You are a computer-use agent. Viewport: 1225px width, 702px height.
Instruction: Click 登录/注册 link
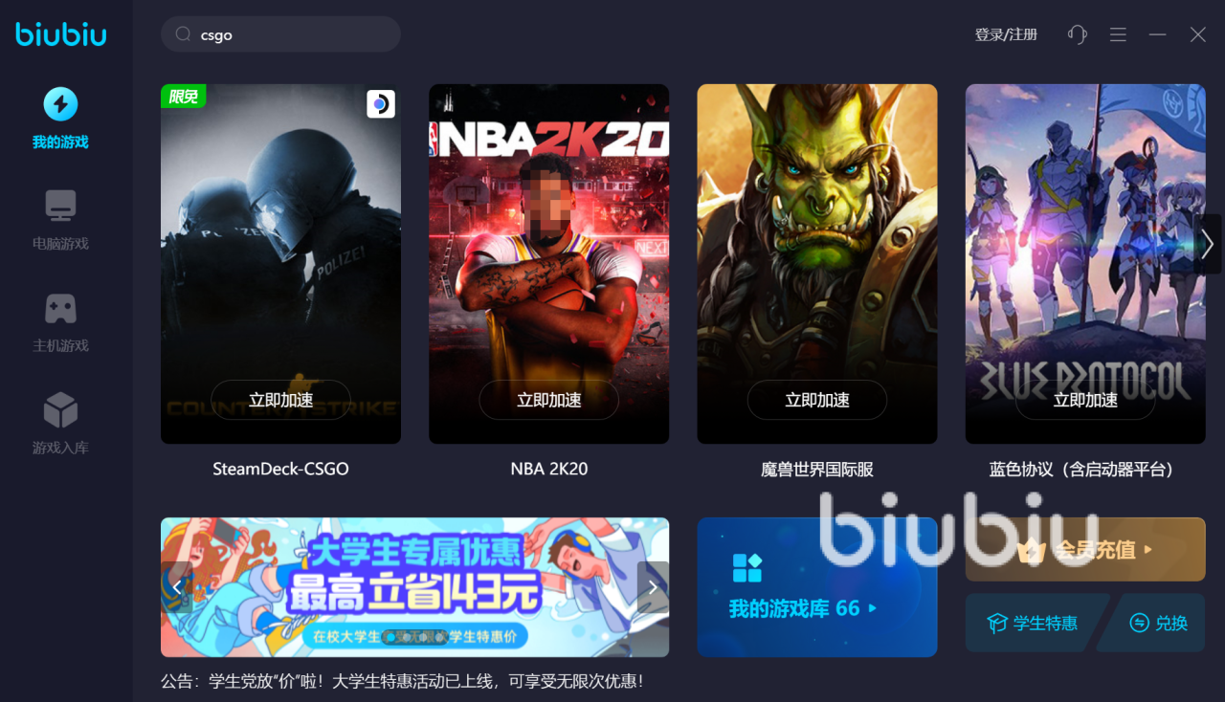coord(1006,34)
